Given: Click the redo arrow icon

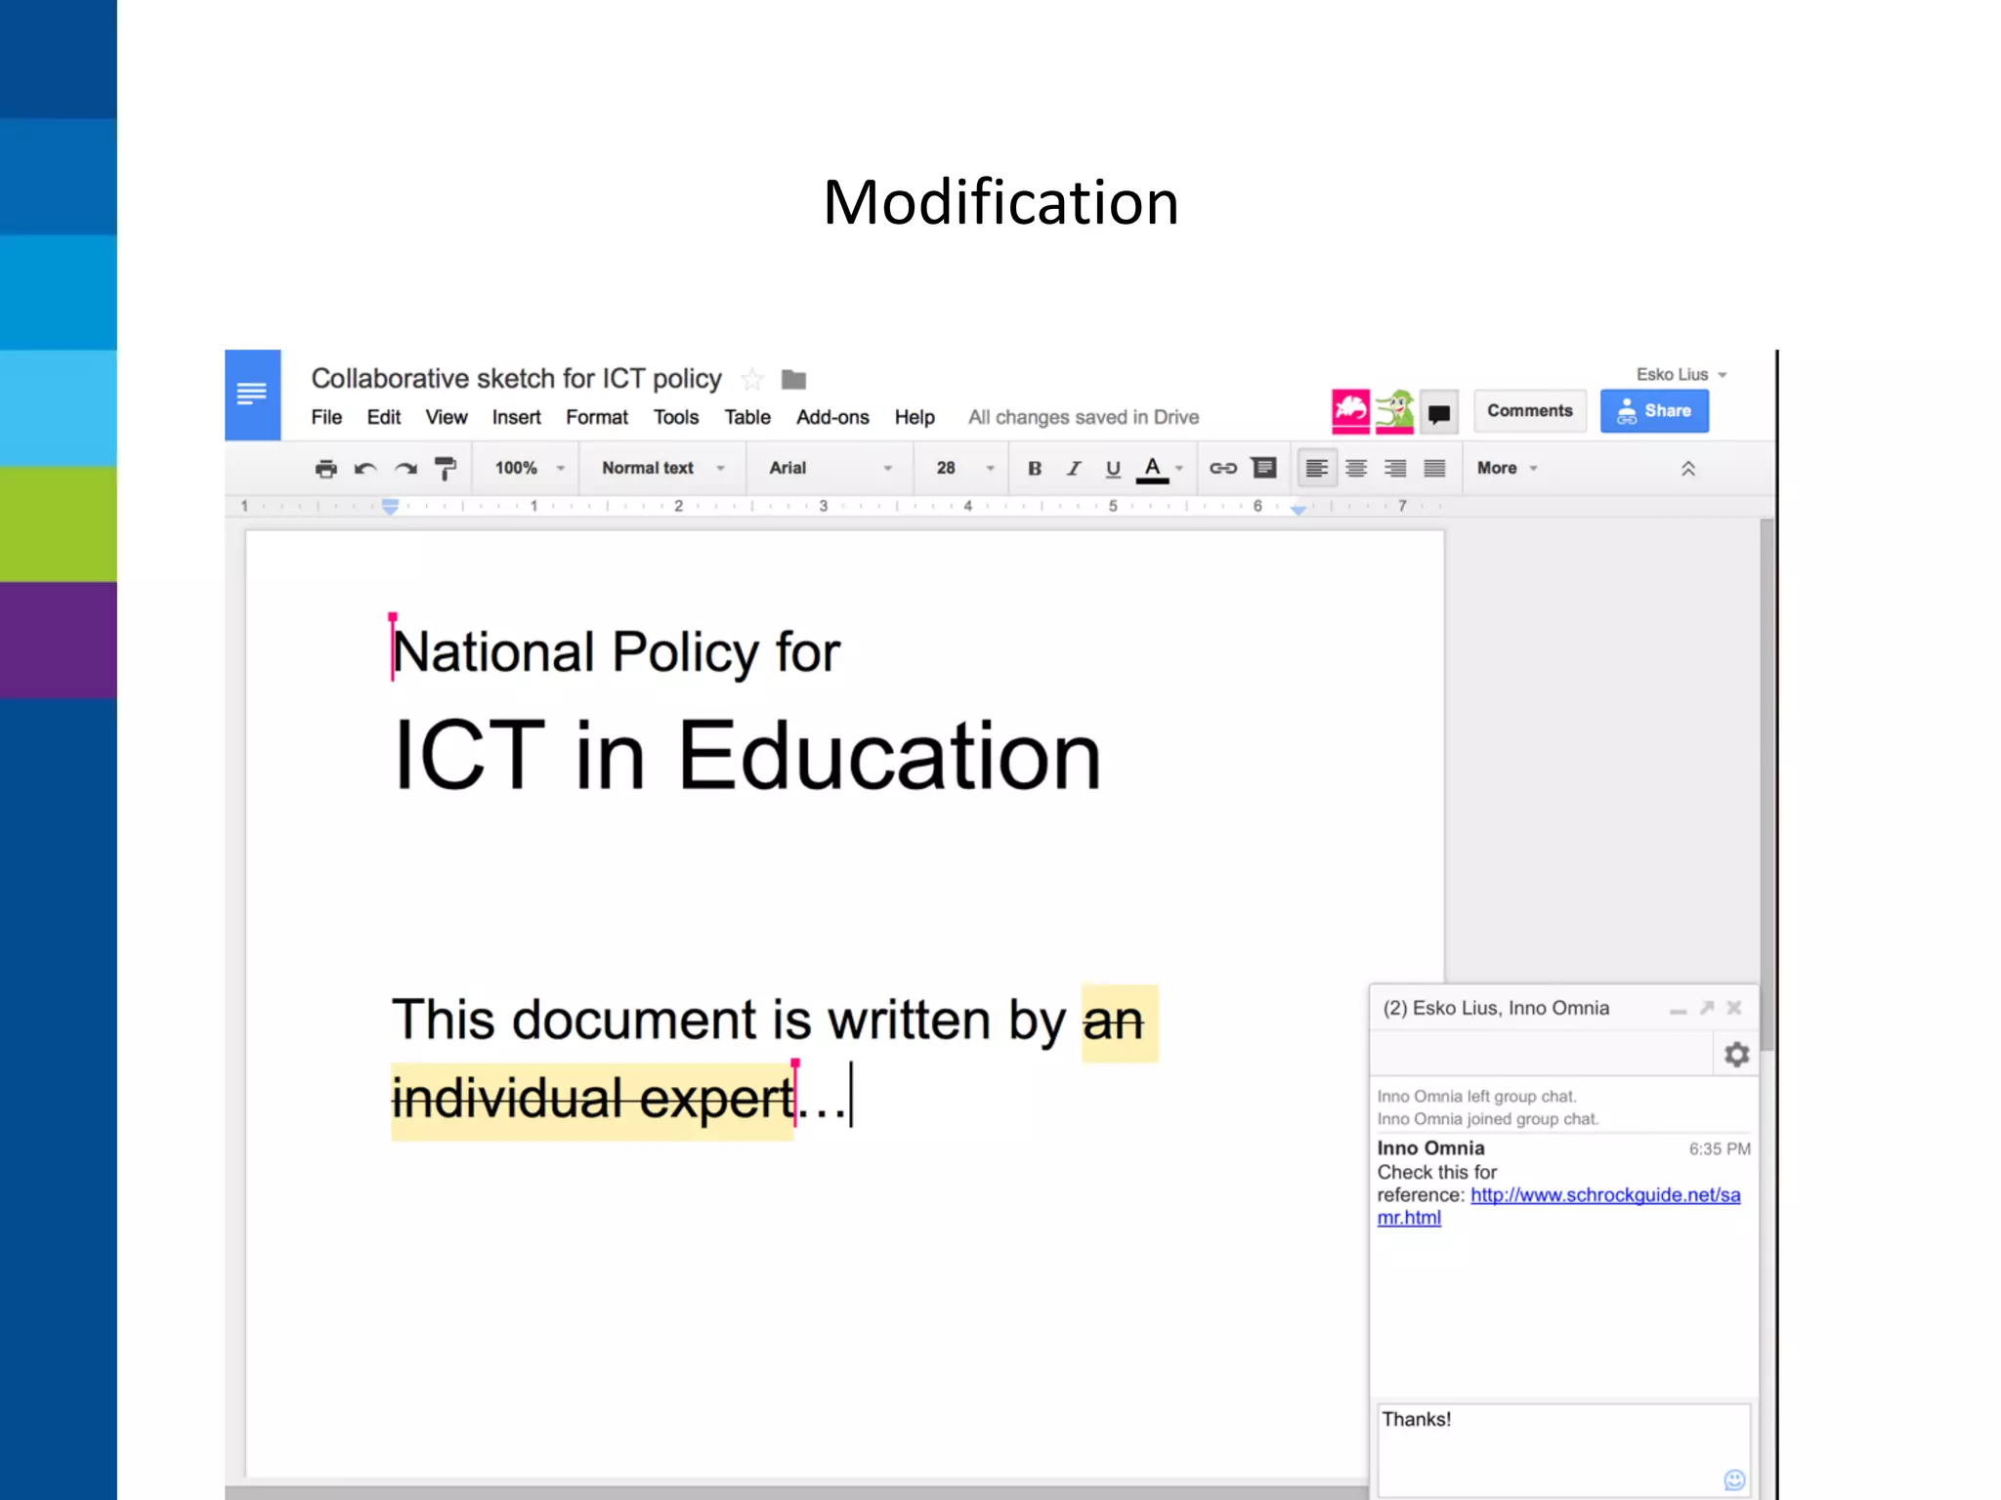Looking at the screenshot, I should point(405,469).
